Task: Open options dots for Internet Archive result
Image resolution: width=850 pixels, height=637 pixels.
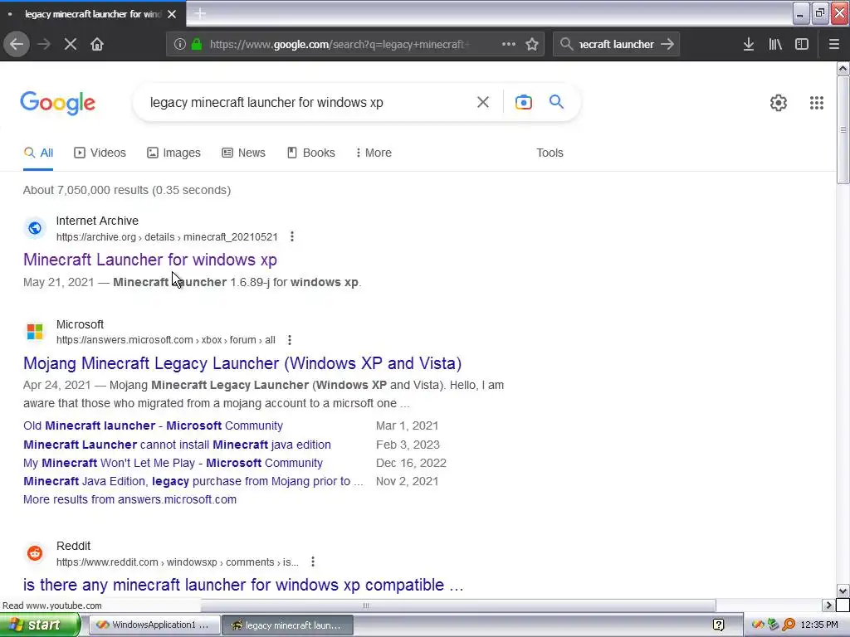Action: 292,236
